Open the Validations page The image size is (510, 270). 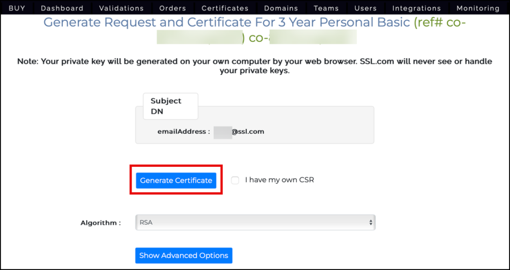(121, 8)
